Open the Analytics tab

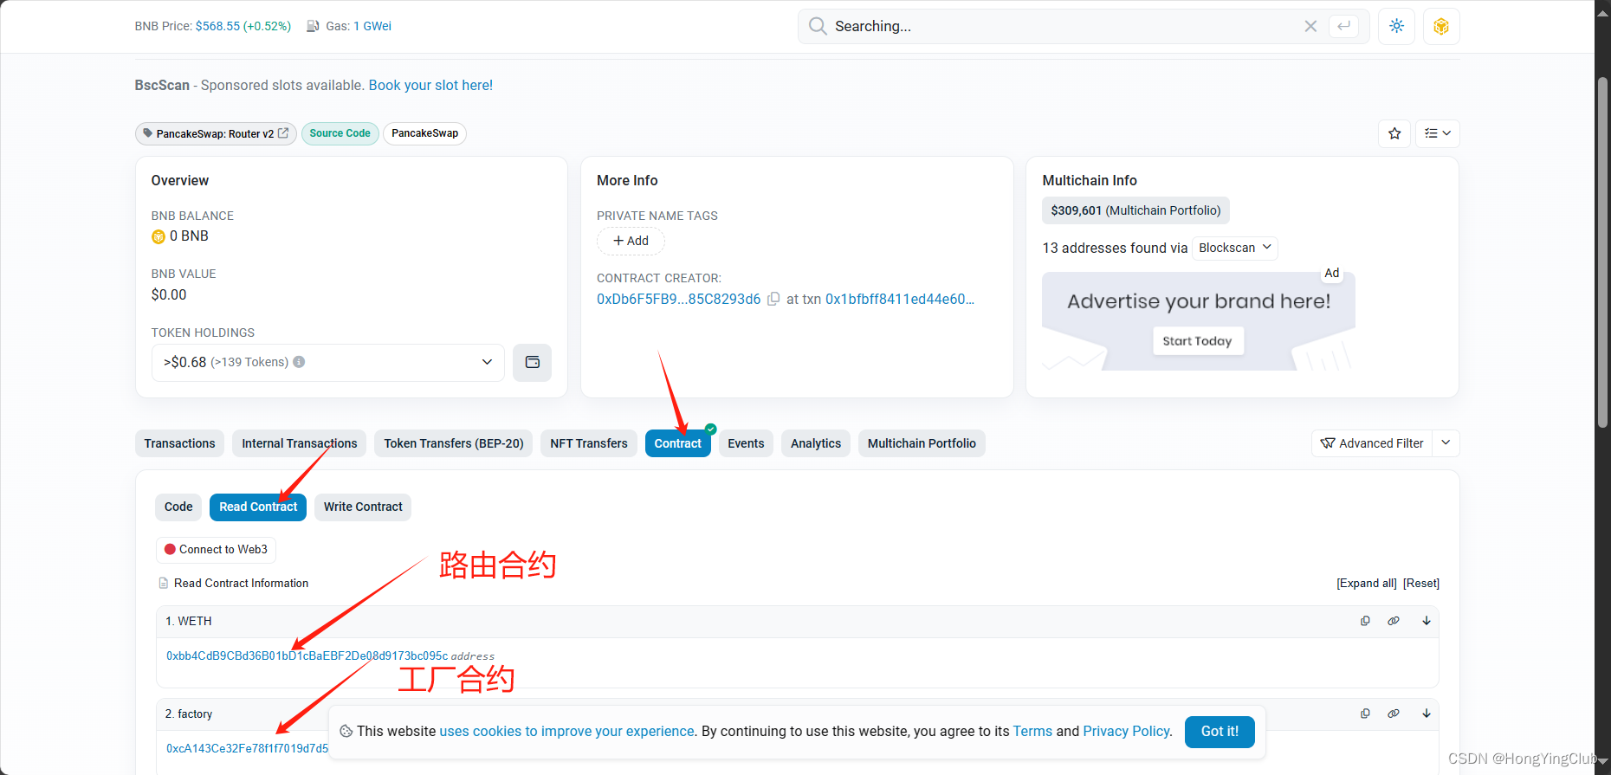tap(816, 443)
